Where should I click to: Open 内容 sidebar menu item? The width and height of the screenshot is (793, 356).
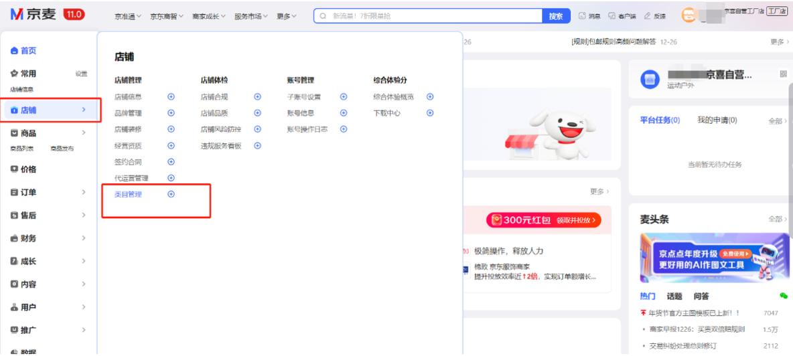click(23, 284)
